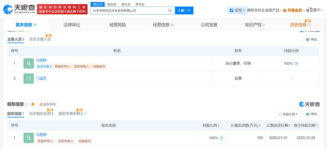
Task: Export the 主要人员 table with 导出
Action: coord(311,39)
